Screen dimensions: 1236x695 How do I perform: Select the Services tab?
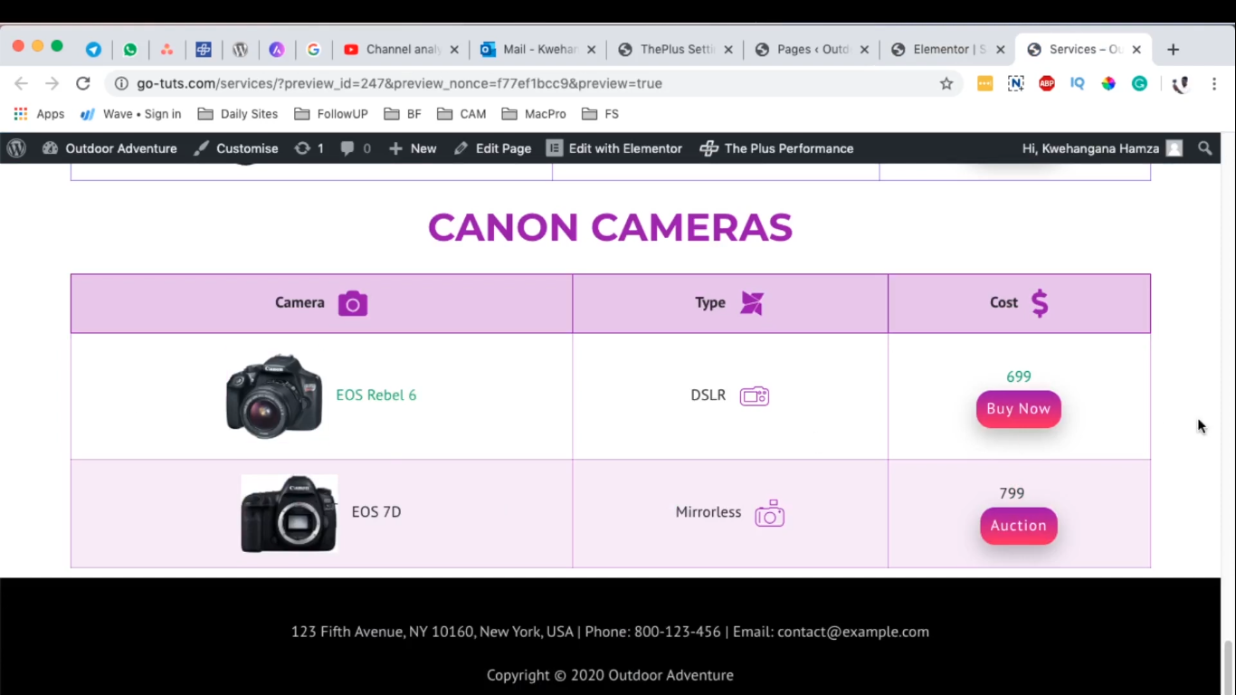[x=1083, y=50]
